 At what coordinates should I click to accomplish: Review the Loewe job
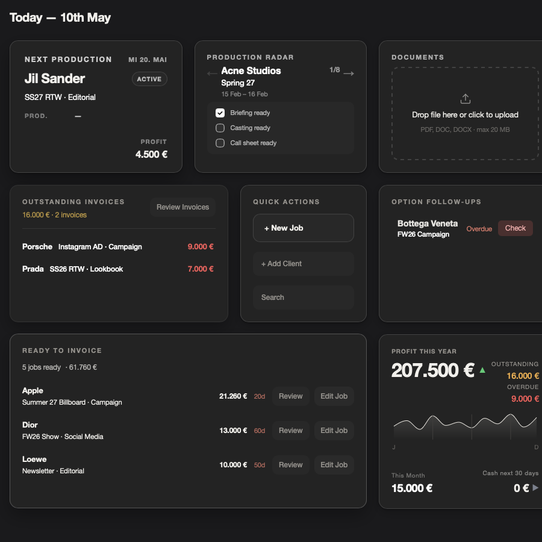coord(291,464)
